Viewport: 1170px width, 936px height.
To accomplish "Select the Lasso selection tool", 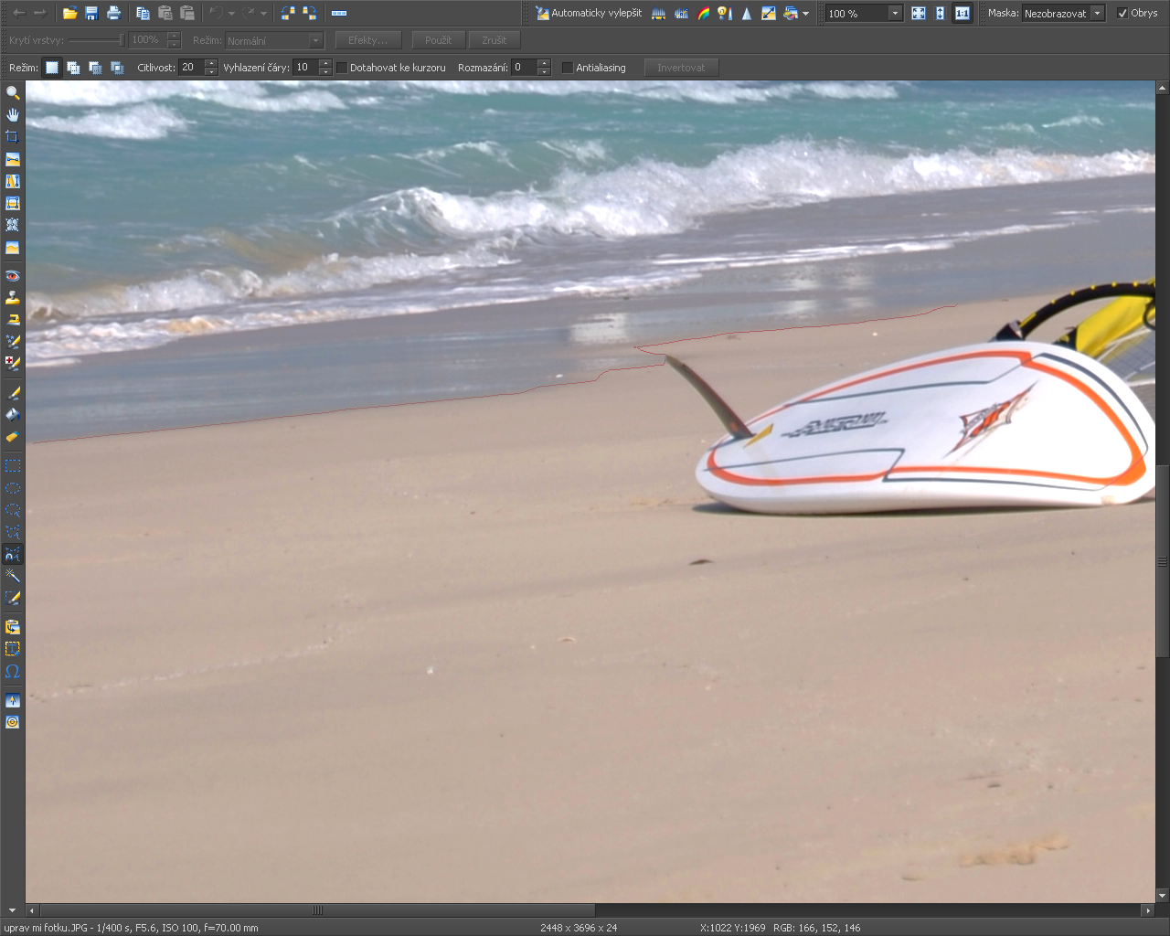I will pyautogui.click(x=13, y=510).
